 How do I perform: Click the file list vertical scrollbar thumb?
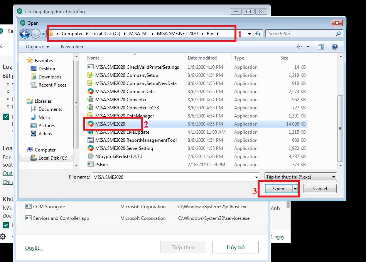pos(341,129)
